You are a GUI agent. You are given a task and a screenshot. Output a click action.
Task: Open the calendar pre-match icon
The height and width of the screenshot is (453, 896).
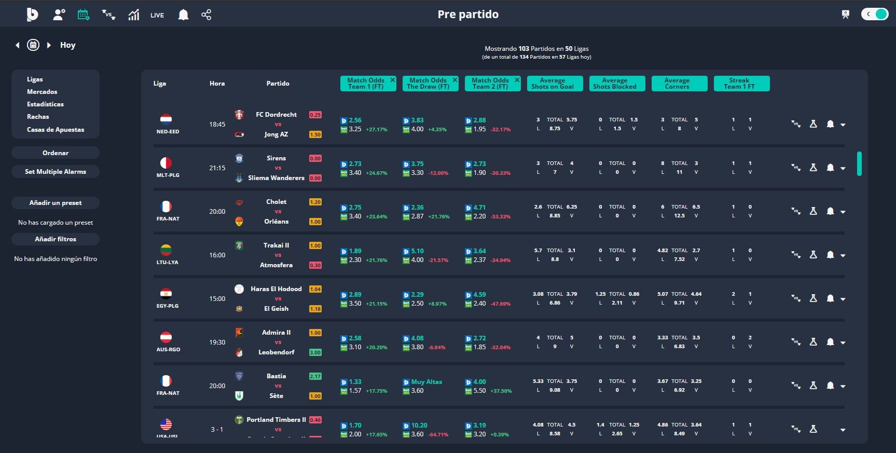(x=83, y=15)
